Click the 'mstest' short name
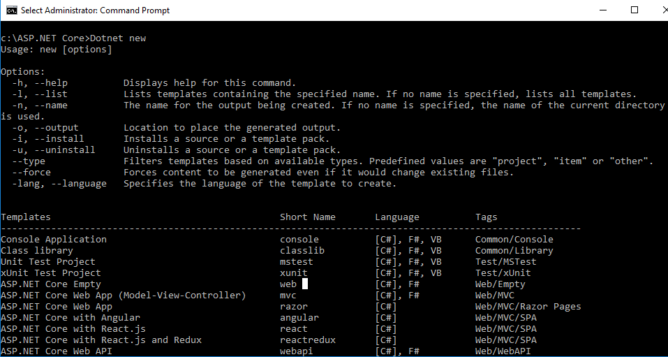This screenshot has width=668, height=357. [297, 261]
